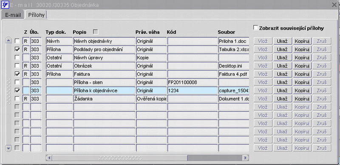
Task: Click Ukaž for Příloha k objednávce row
Action: pos(282,90)
